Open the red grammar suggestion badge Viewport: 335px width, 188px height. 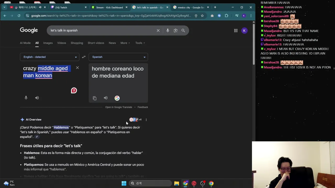click(74, 91)
